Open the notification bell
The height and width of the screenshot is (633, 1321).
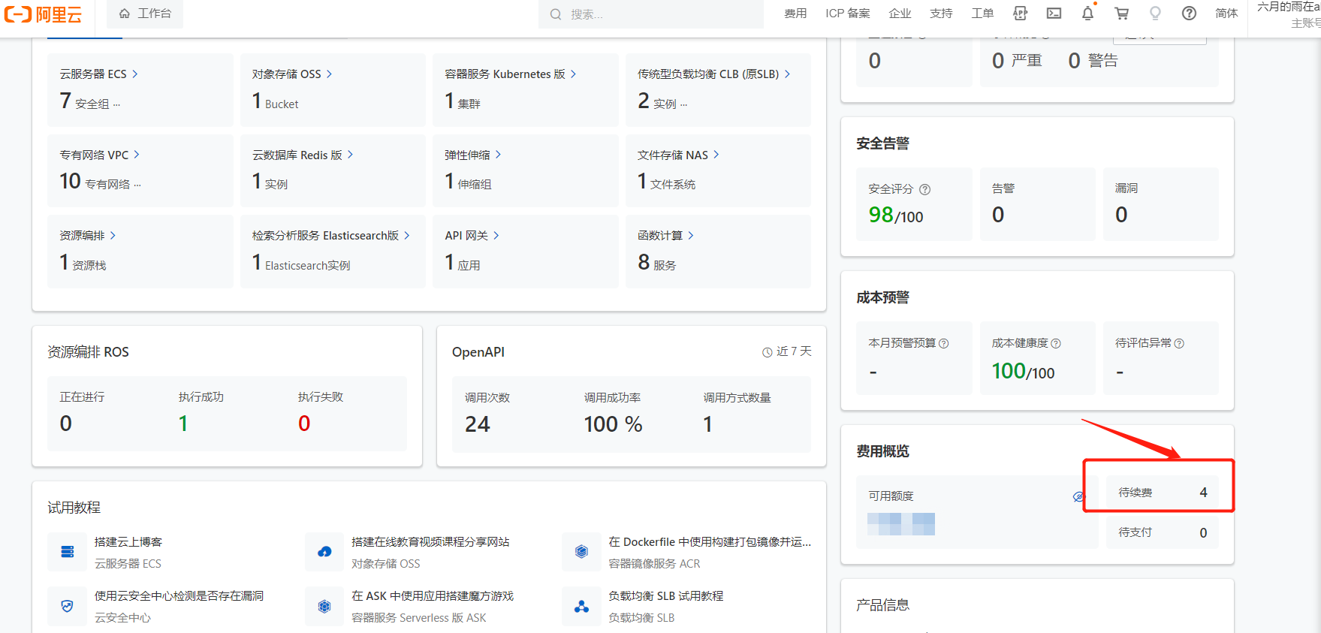1087,14
